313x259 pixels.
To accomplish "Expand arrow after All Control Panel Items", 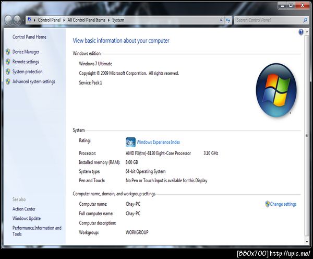I will pos(109,20).
